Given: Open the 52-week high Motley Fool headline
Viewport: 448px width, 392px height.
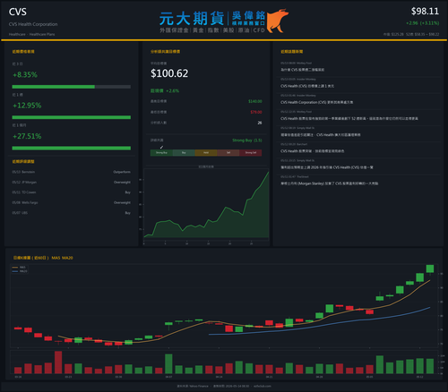Looking at the screenshot, I should (349, 118).
